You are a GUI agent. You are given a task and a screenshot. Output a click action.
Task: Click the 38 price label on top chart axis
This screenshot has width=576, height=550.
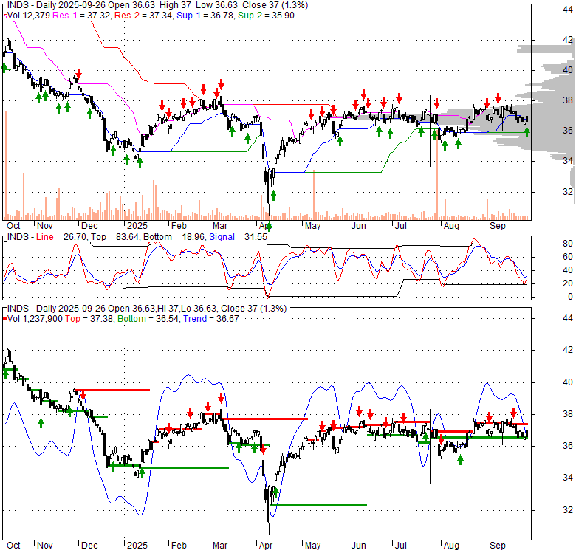pos(568,100)
